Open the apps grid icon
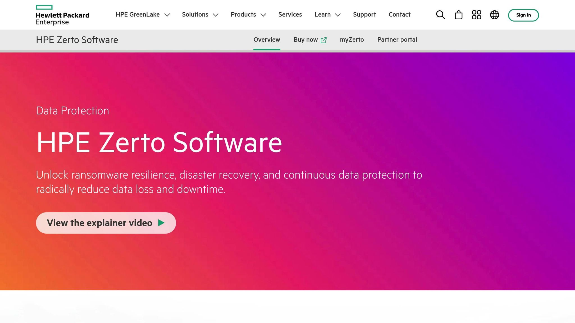575x323 pixels. tap(476, 15)
